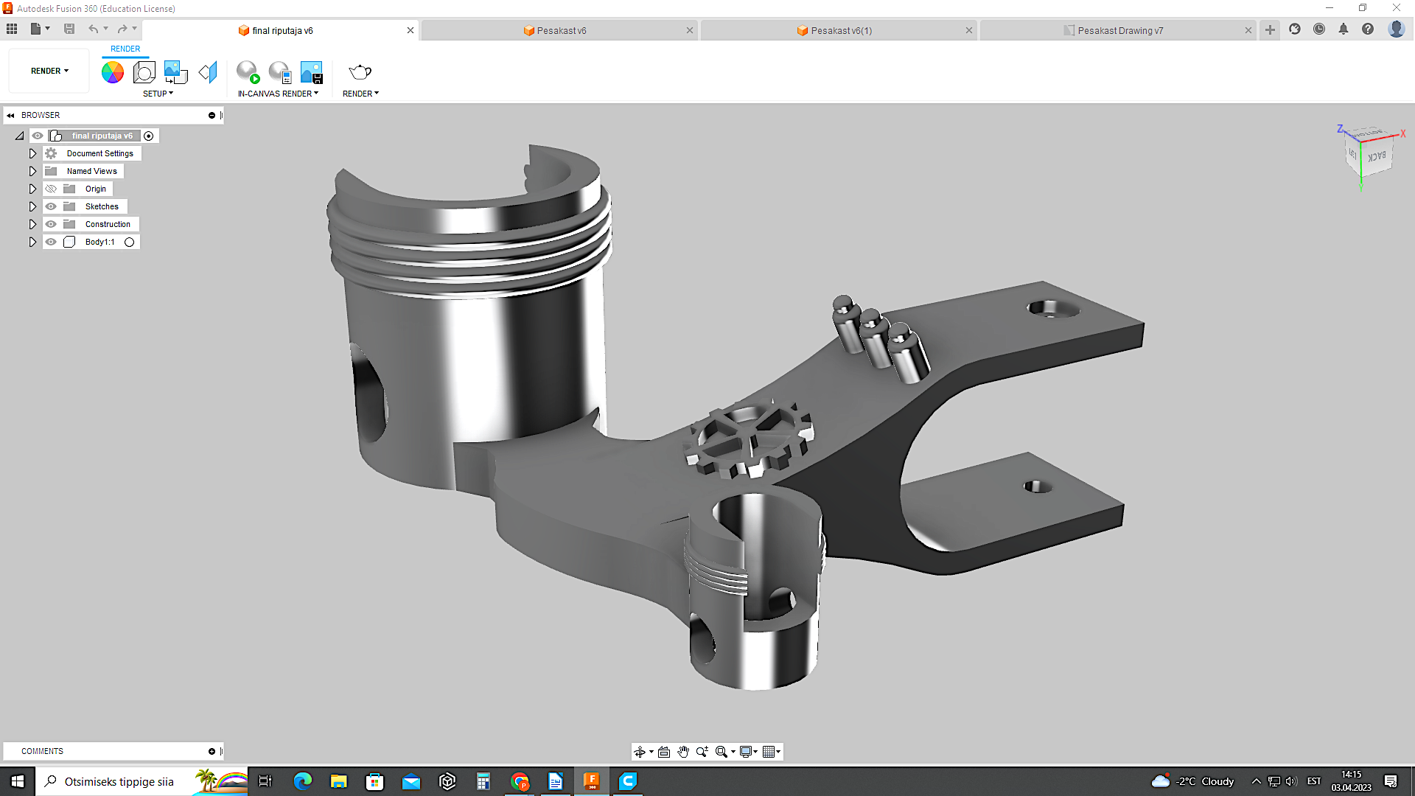The image size is (1415, 796).
Task: Select the Pan hand tool
Action: coord(683,752)
